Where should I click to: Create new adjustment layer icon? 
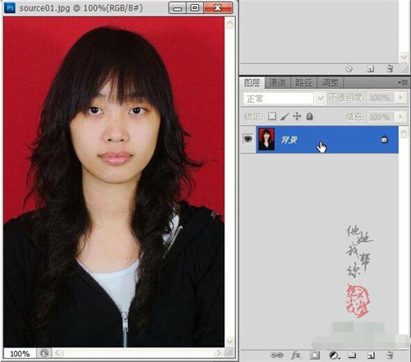point(334,355)
